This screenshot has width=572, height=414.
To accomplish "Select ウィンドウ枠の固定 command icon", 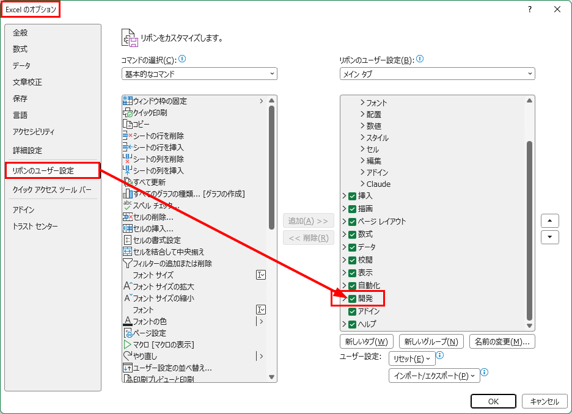I will pyautogui.click(x=127, y=101).
